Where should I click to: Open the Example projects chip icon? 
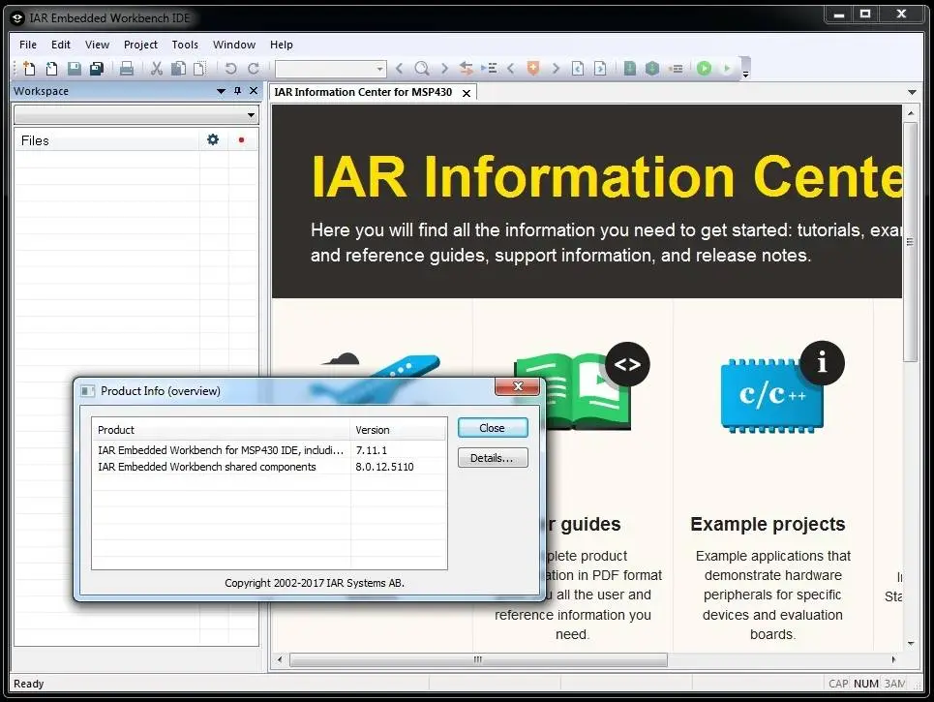pyautogui.click(x=781, y=387)
